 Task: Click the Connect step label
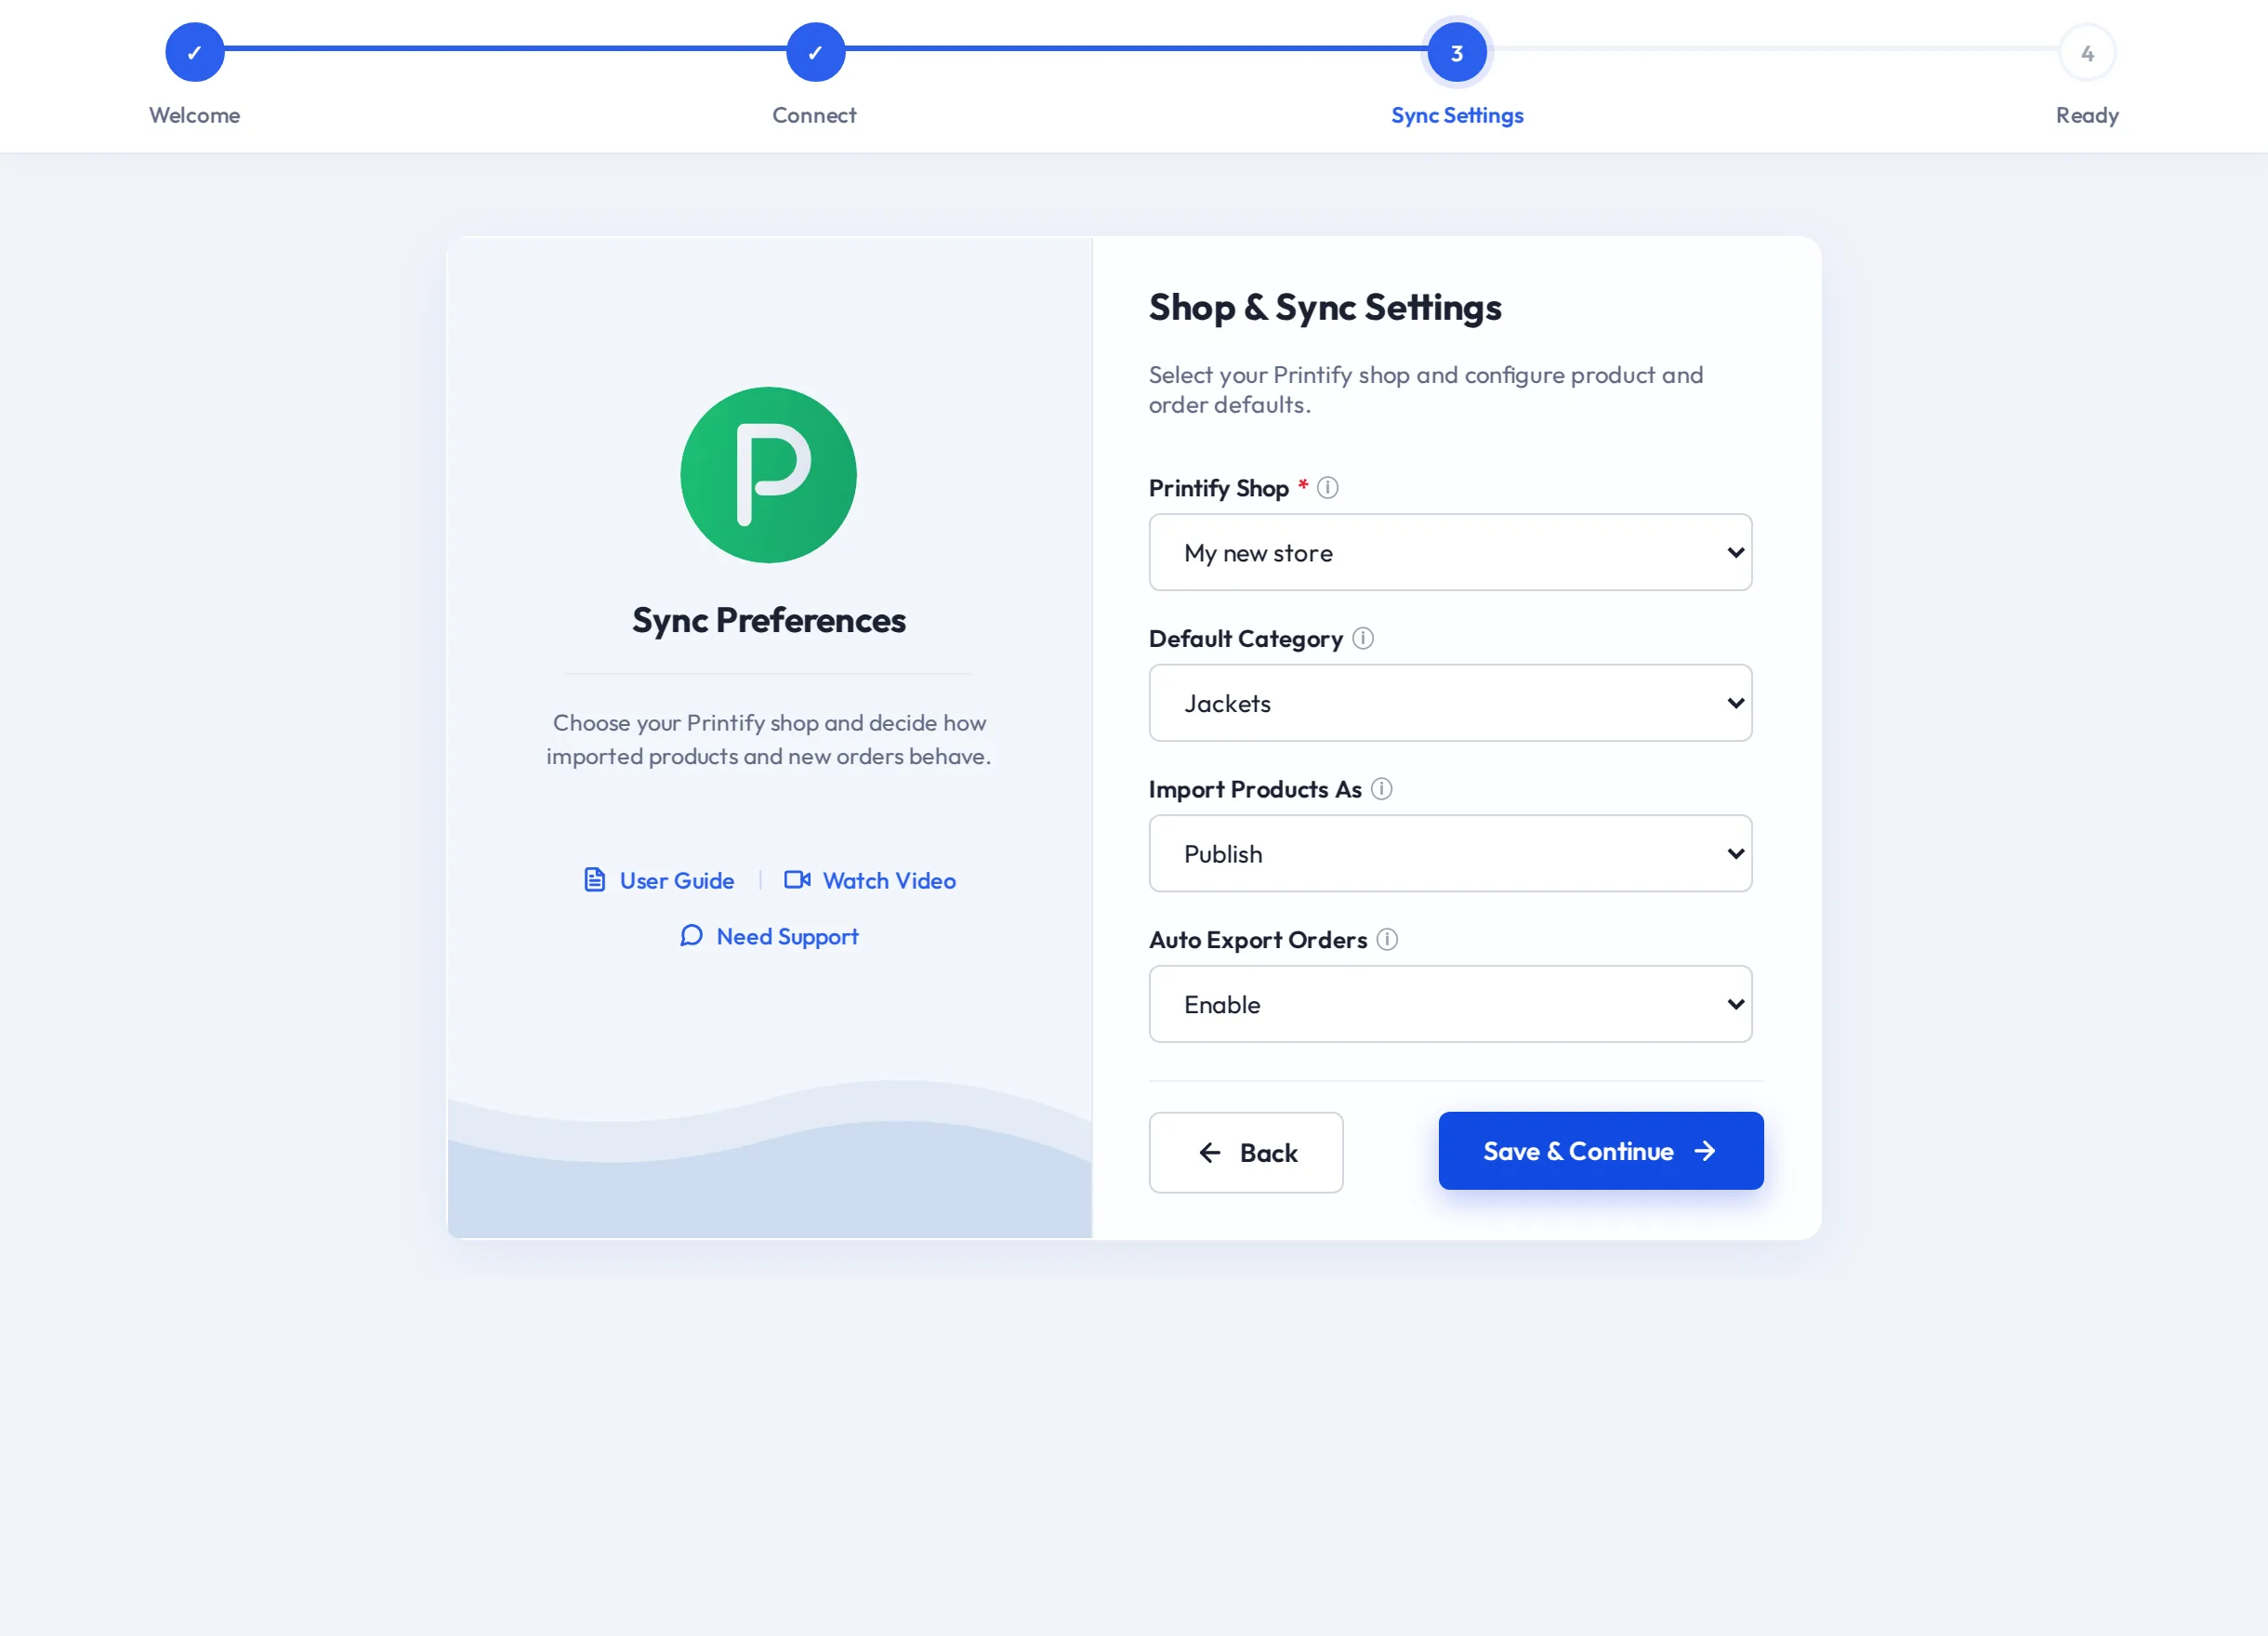pos(815,115)
